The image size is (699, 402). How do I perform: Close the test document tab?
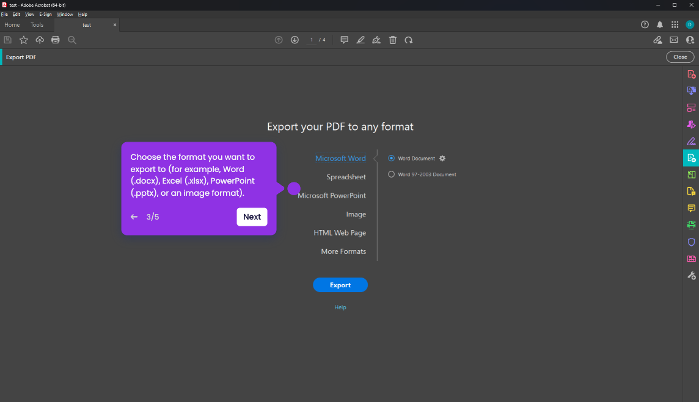[115, 25]
